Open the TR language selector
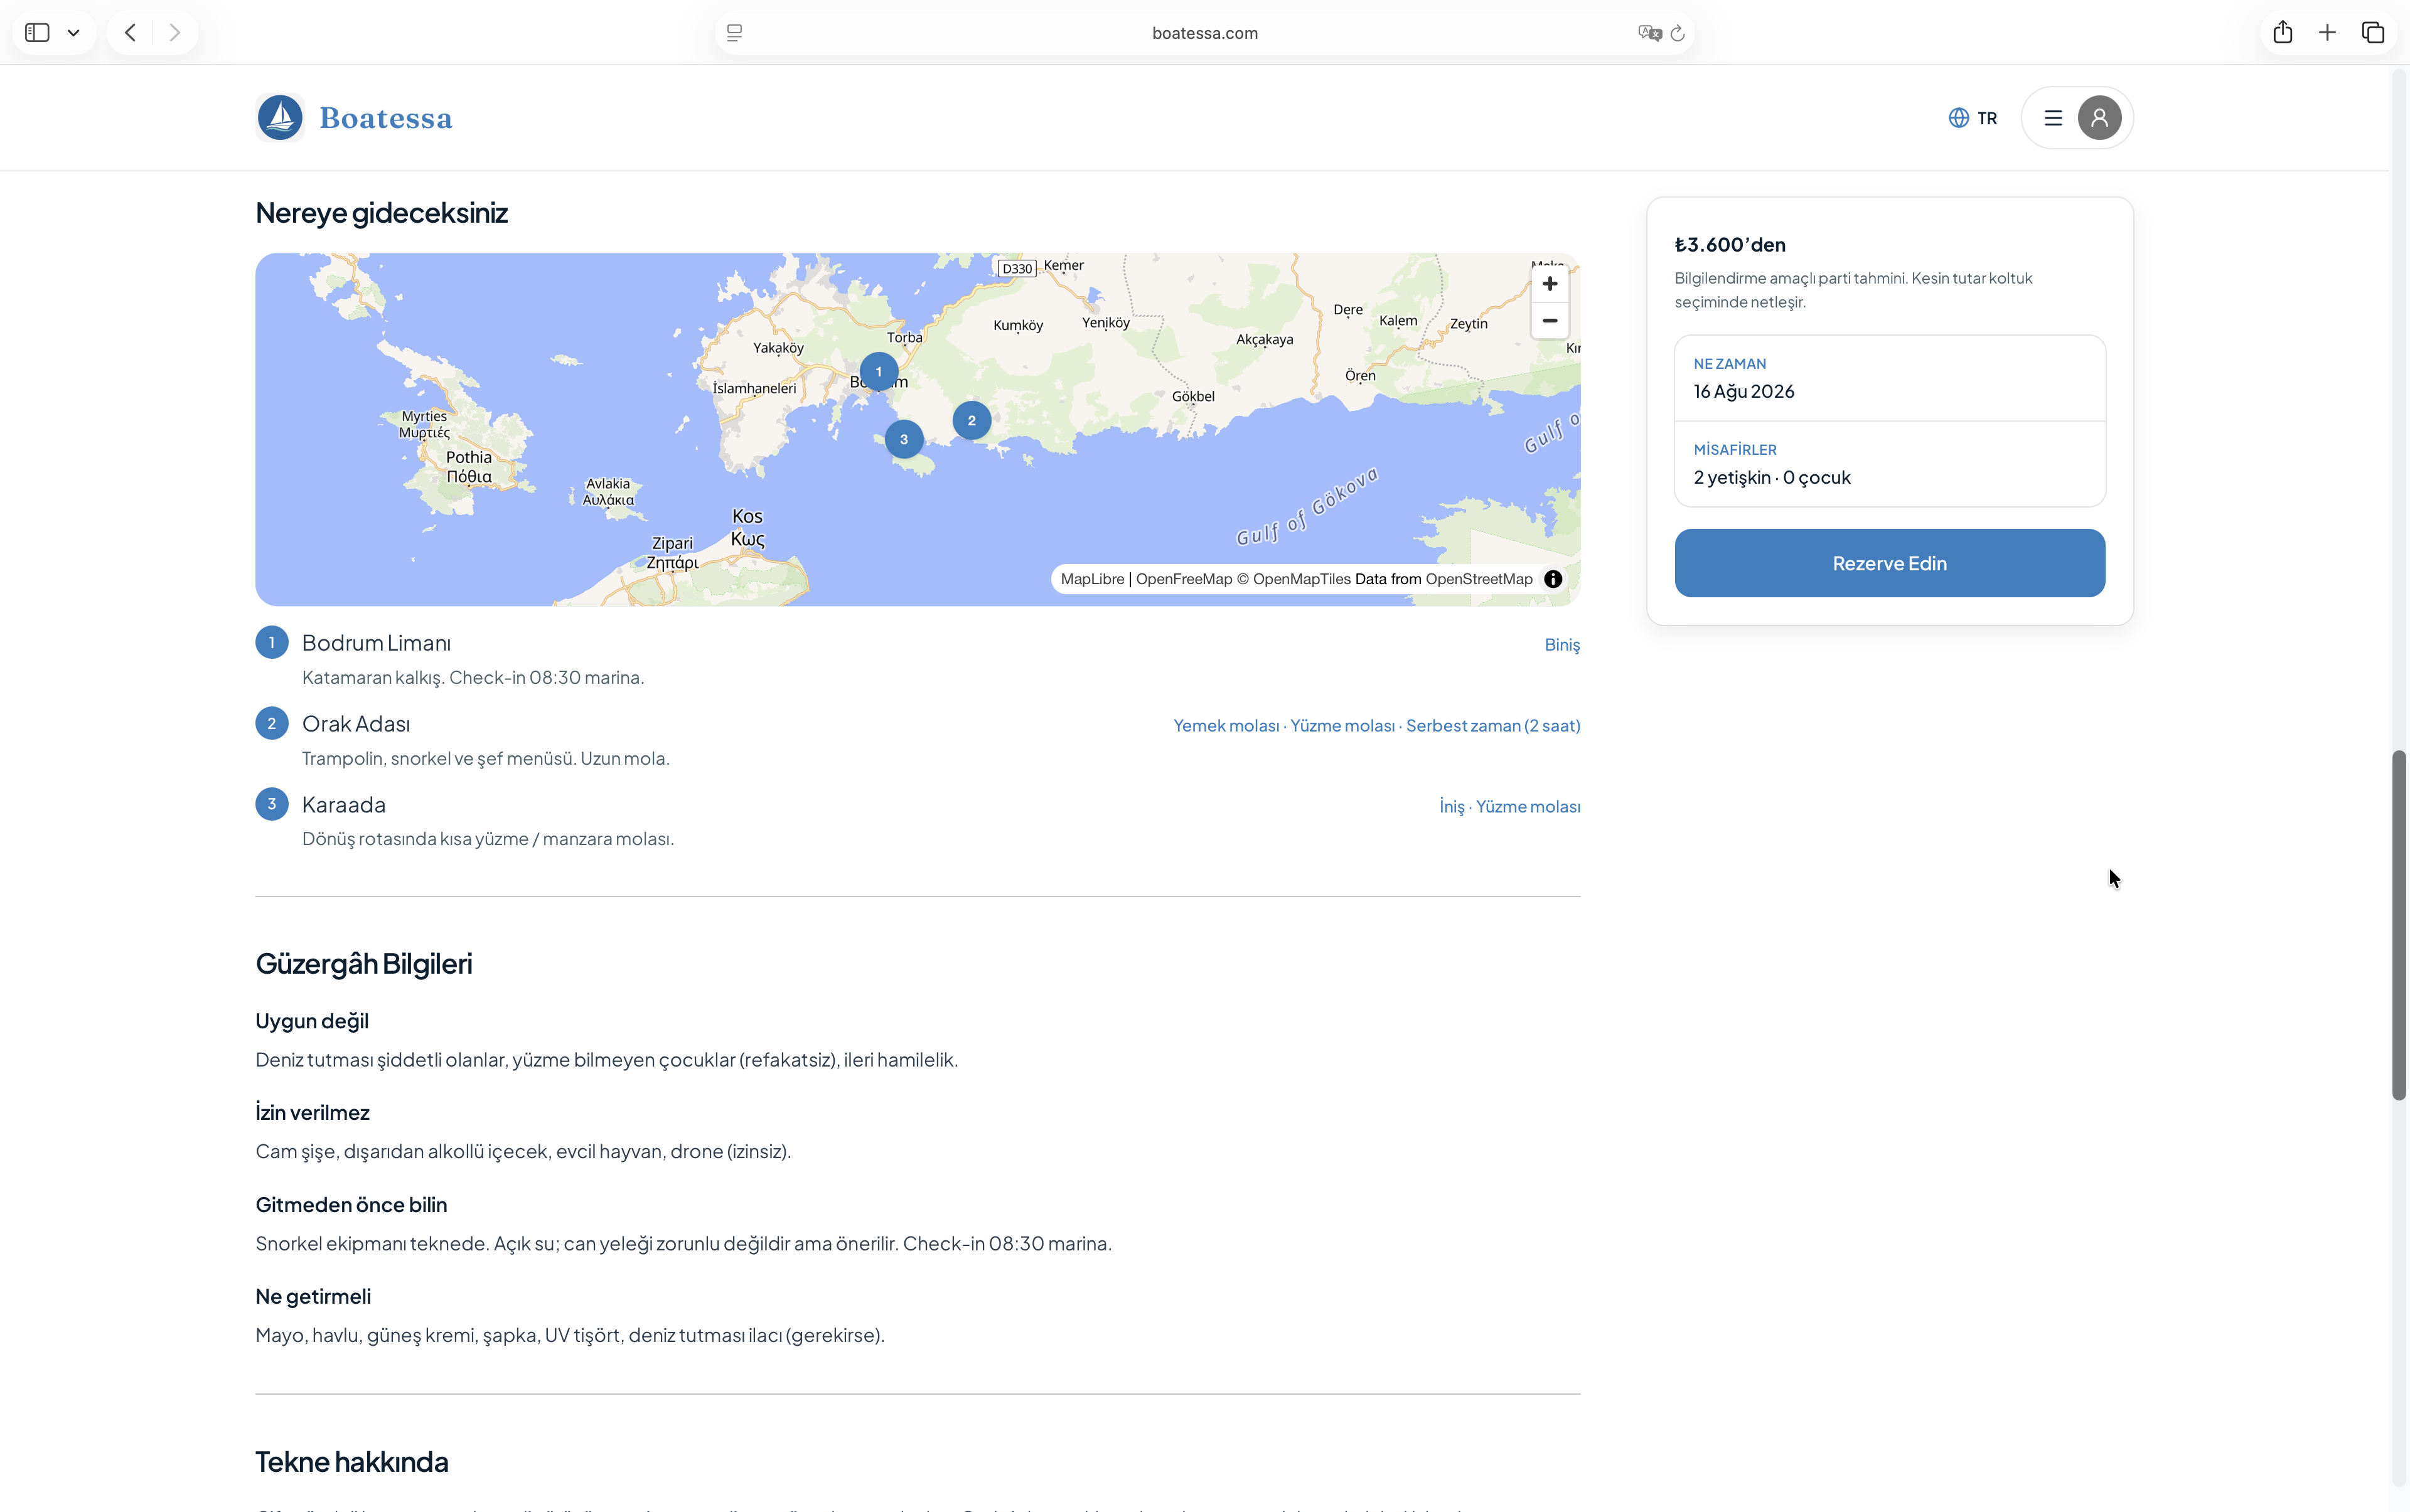The image size is (2410, 1512). click(1973, 118)
